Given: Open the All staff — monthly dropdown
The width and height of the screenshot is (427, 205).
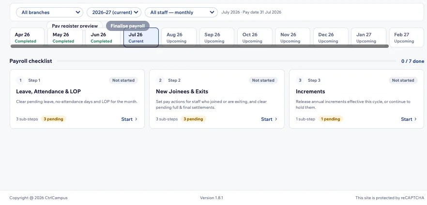Looking at the screenshot, I should click(x=181, y=12).
